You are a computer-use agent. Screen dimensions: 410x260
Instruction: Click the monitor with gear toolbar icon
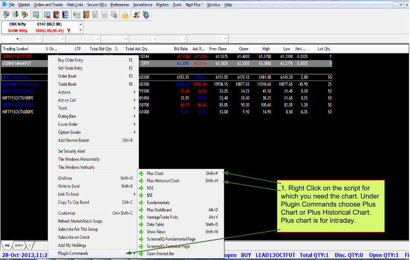click(x=114, y=15)
